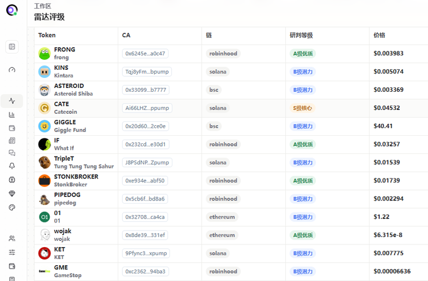Click the S级核心 badge for CATE

click(x=303, y=108)
